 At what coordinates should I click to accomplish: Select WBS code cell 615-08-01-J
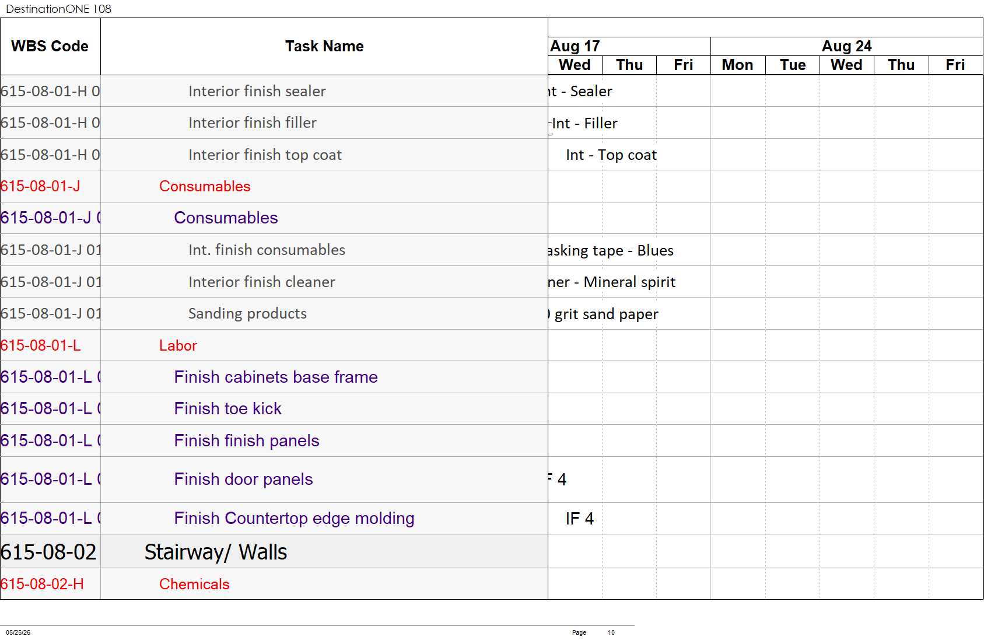tap(40, 186)
